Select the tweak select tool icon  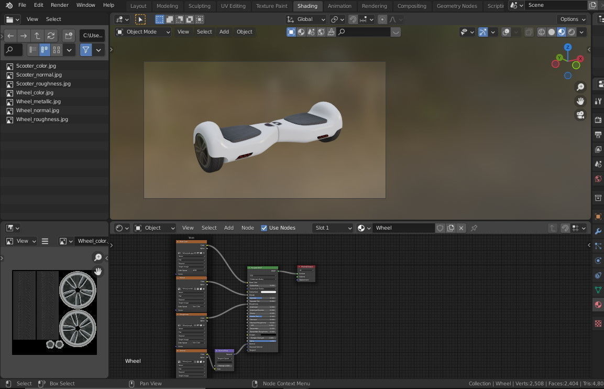tap(140, 19)
